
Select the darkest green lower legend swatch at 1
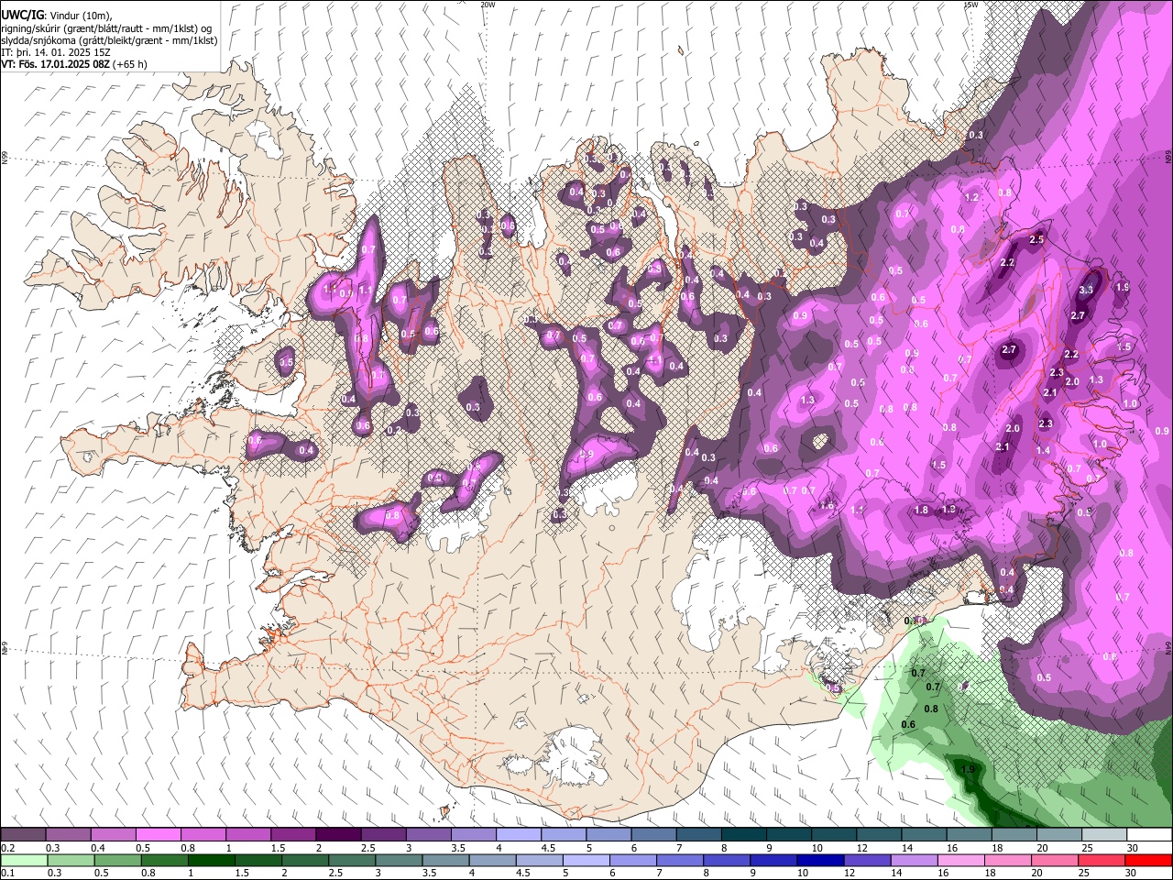point(211,861)
